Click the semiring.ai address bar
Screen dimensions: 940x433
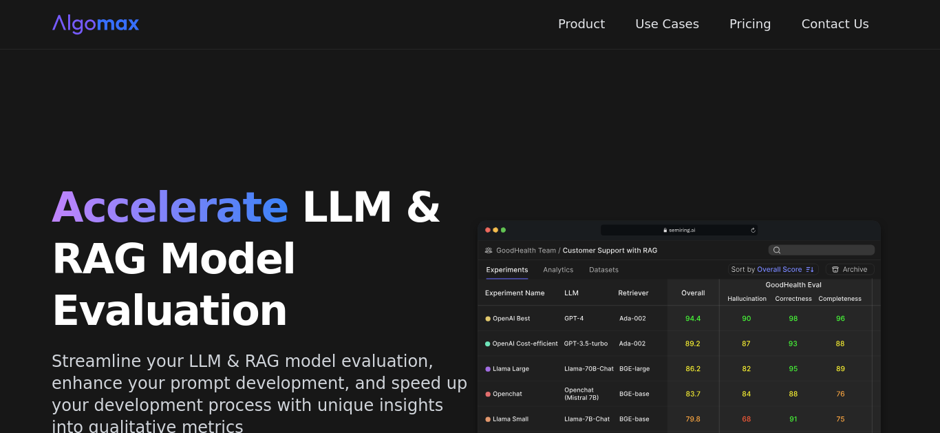coord(679,230)
